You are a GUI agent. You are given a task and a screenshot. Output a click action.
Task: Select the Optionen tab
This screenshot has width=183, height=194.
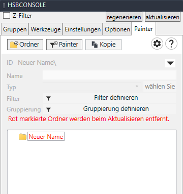(x=117, y=29)
